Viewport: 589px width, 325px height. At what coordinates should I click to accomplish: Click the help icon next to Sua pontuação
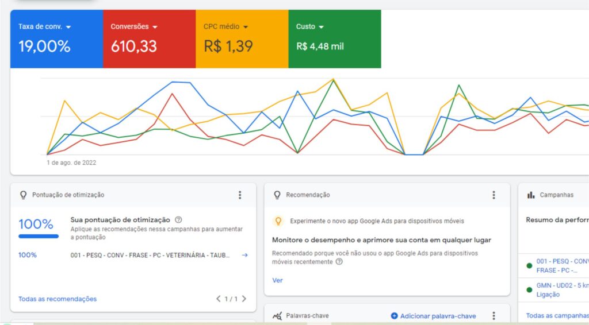click(x=178, y=220)
